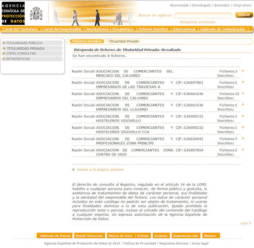Click the Spanish coat of arms emblem
254x248 pixels.
tap(36, 13)
